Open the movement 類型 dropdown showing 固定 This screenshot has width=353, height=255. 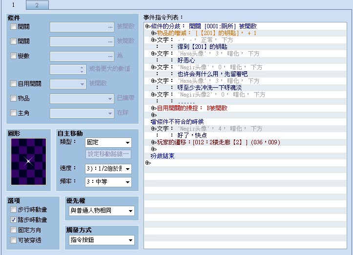(x=108, y=142)
